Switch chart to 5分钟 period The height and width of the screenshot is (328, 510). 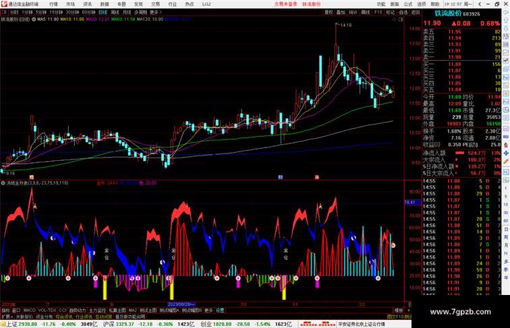point(41,12)
